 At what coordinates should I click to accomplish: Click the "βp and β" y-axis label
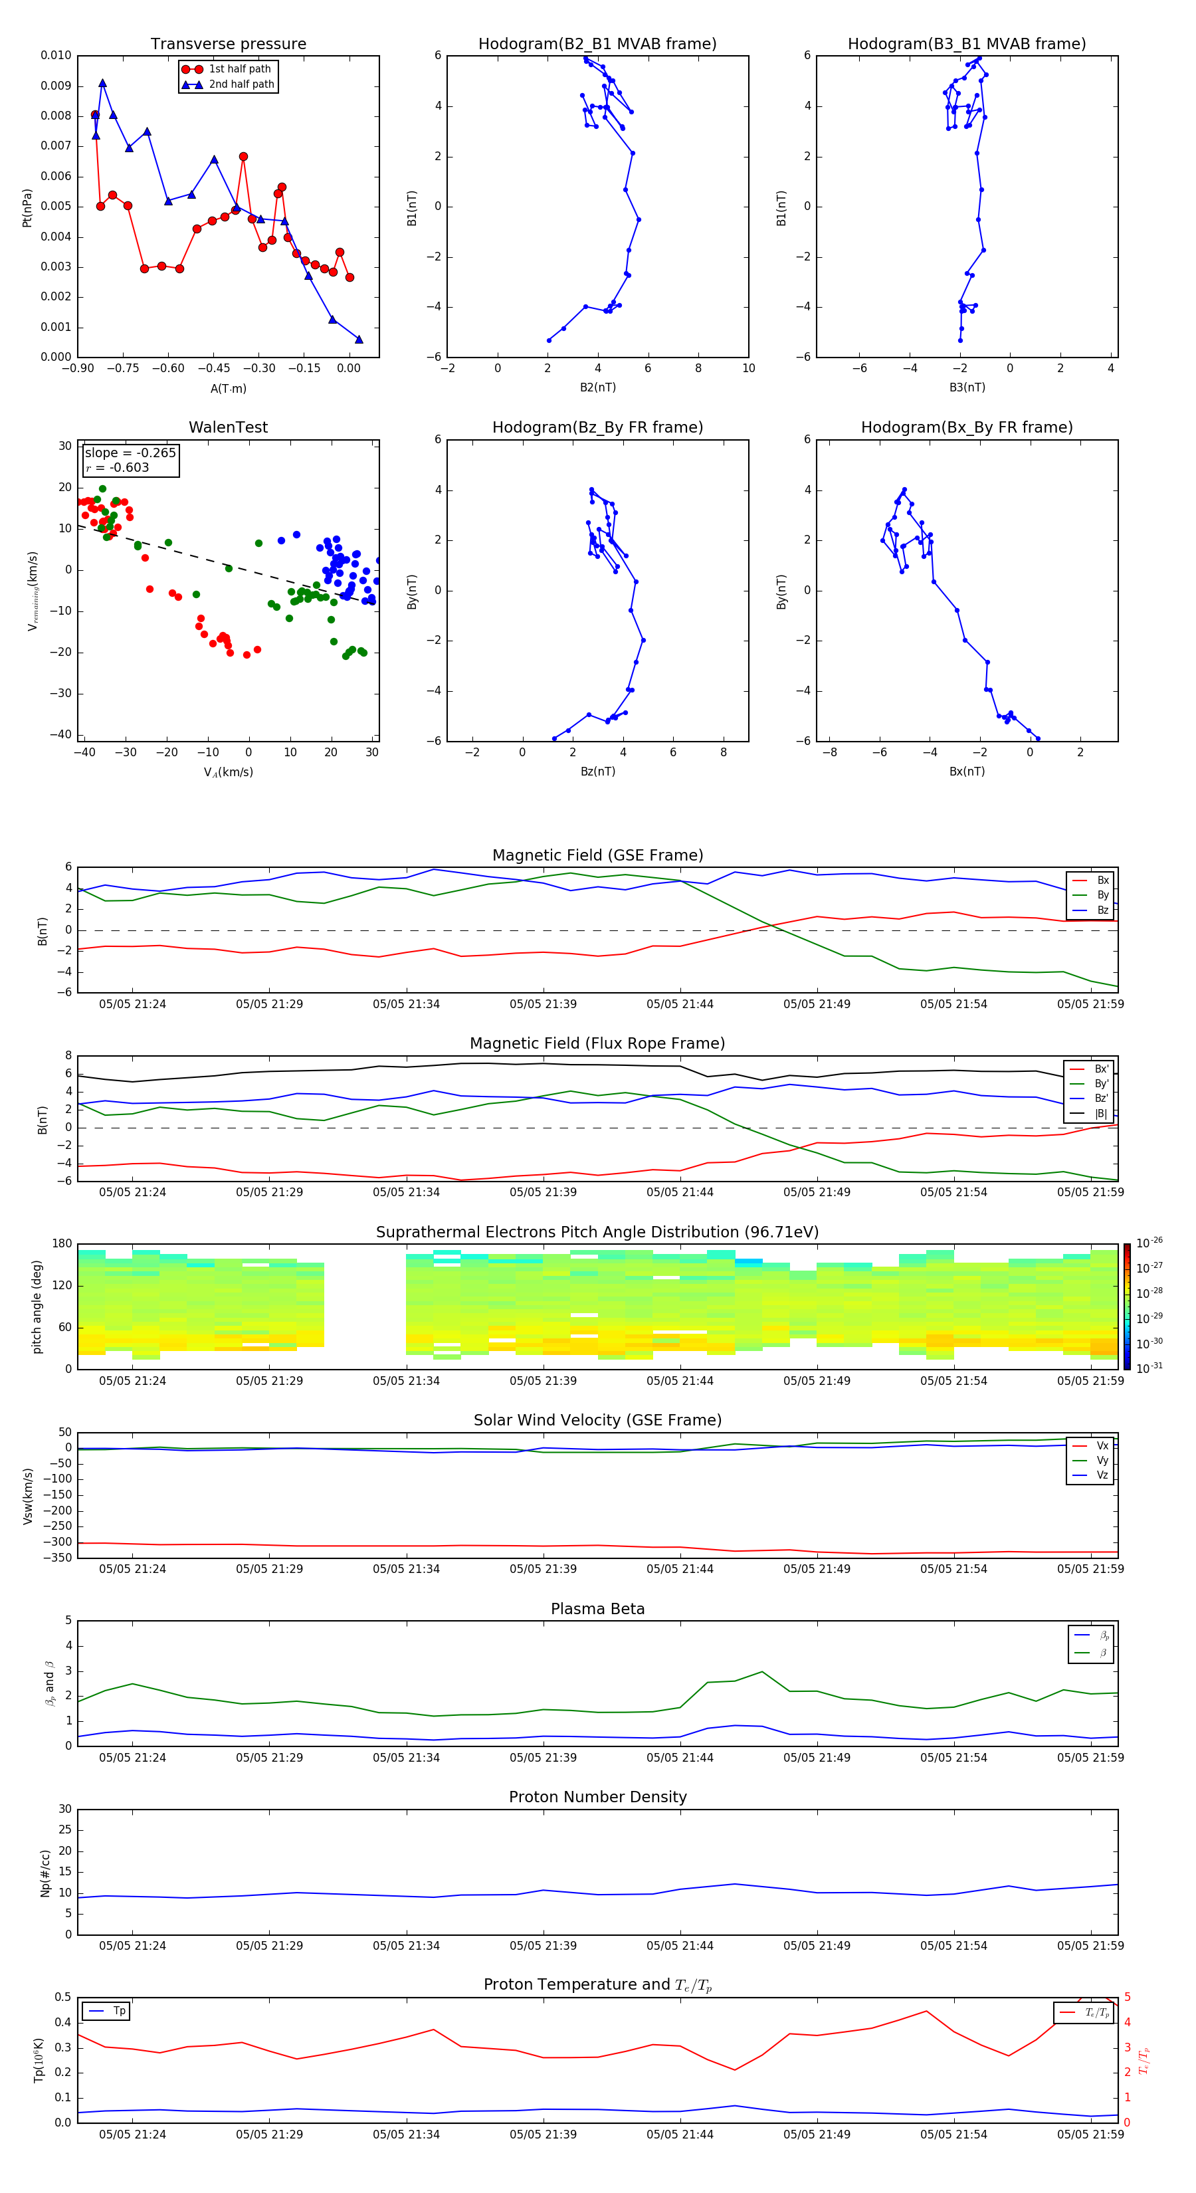point(49,1683)
